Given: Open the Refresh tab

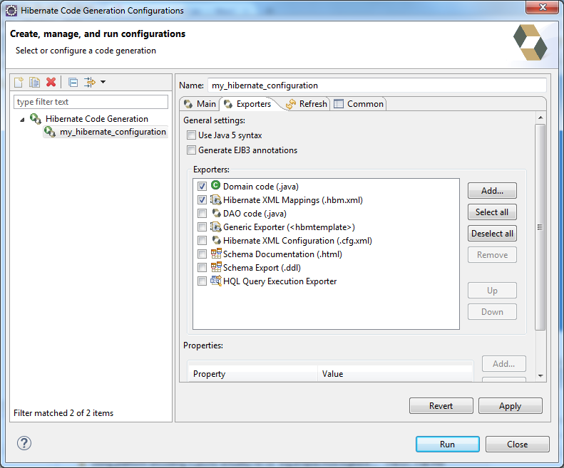Looking at the screenshot, I should [x=307, y=104].
